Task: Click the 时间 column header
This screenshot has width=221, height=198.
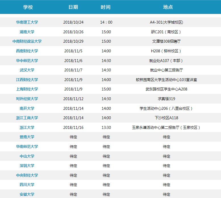Action: tap(106, 7)
